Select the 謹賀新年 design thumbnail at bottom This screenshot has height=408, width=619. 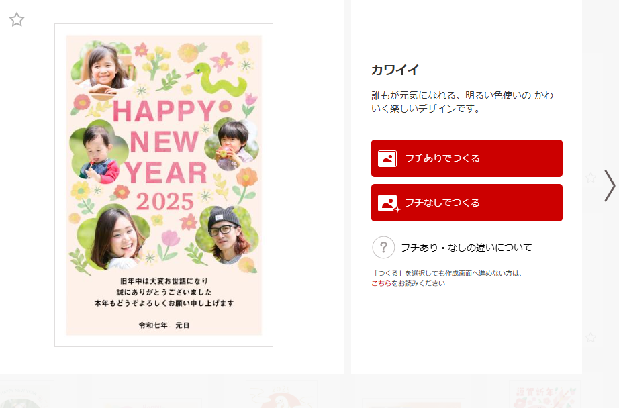tap(544, 394)
